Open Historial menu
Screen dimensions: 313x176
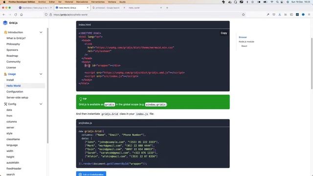69,2
